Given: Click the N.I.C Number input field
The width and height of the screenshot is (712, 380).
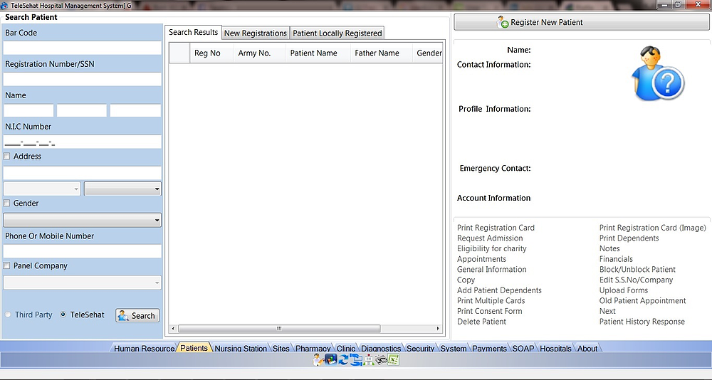Looking at the screenshot, I should tap(82, 142).
